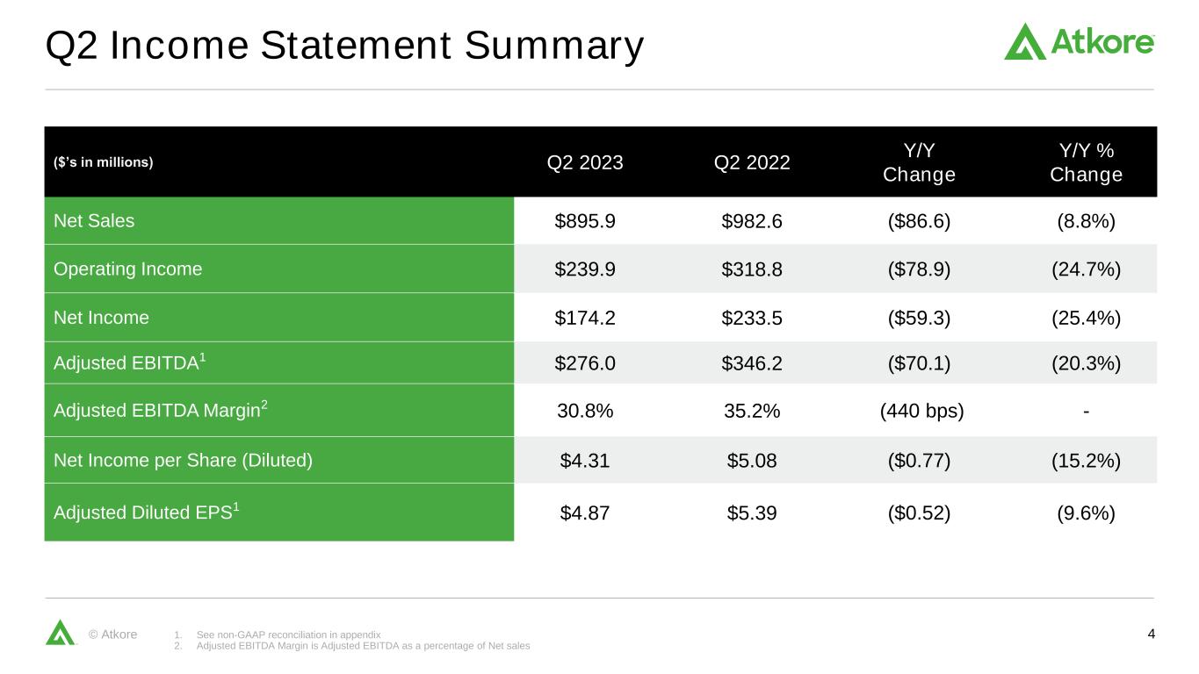Click the $895.9 Net Sales value

tap(585, 221)
